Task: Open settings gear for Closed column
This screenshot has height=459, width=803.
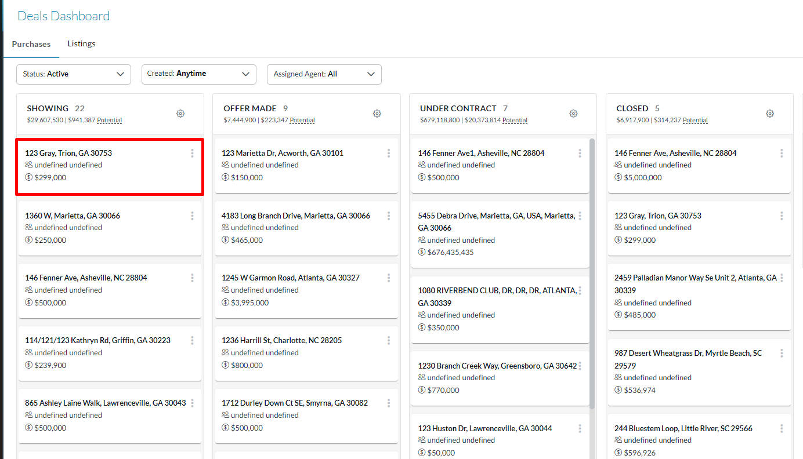Action: point(770,114)
